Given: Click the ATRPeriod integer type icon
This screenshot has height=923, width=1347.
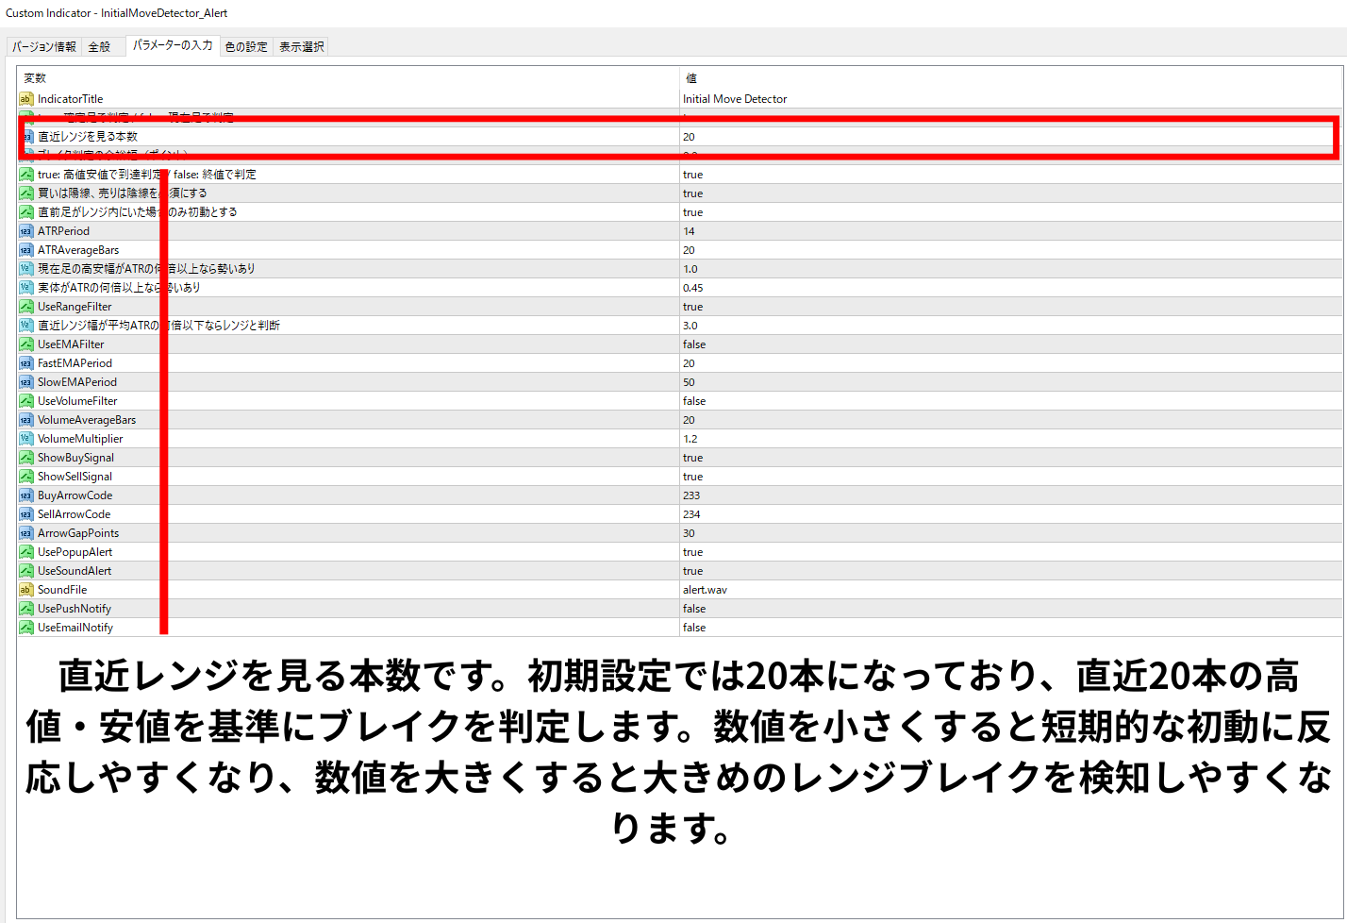Looking at the screenshot, I should pyautogui.click(x=26, y=231).
